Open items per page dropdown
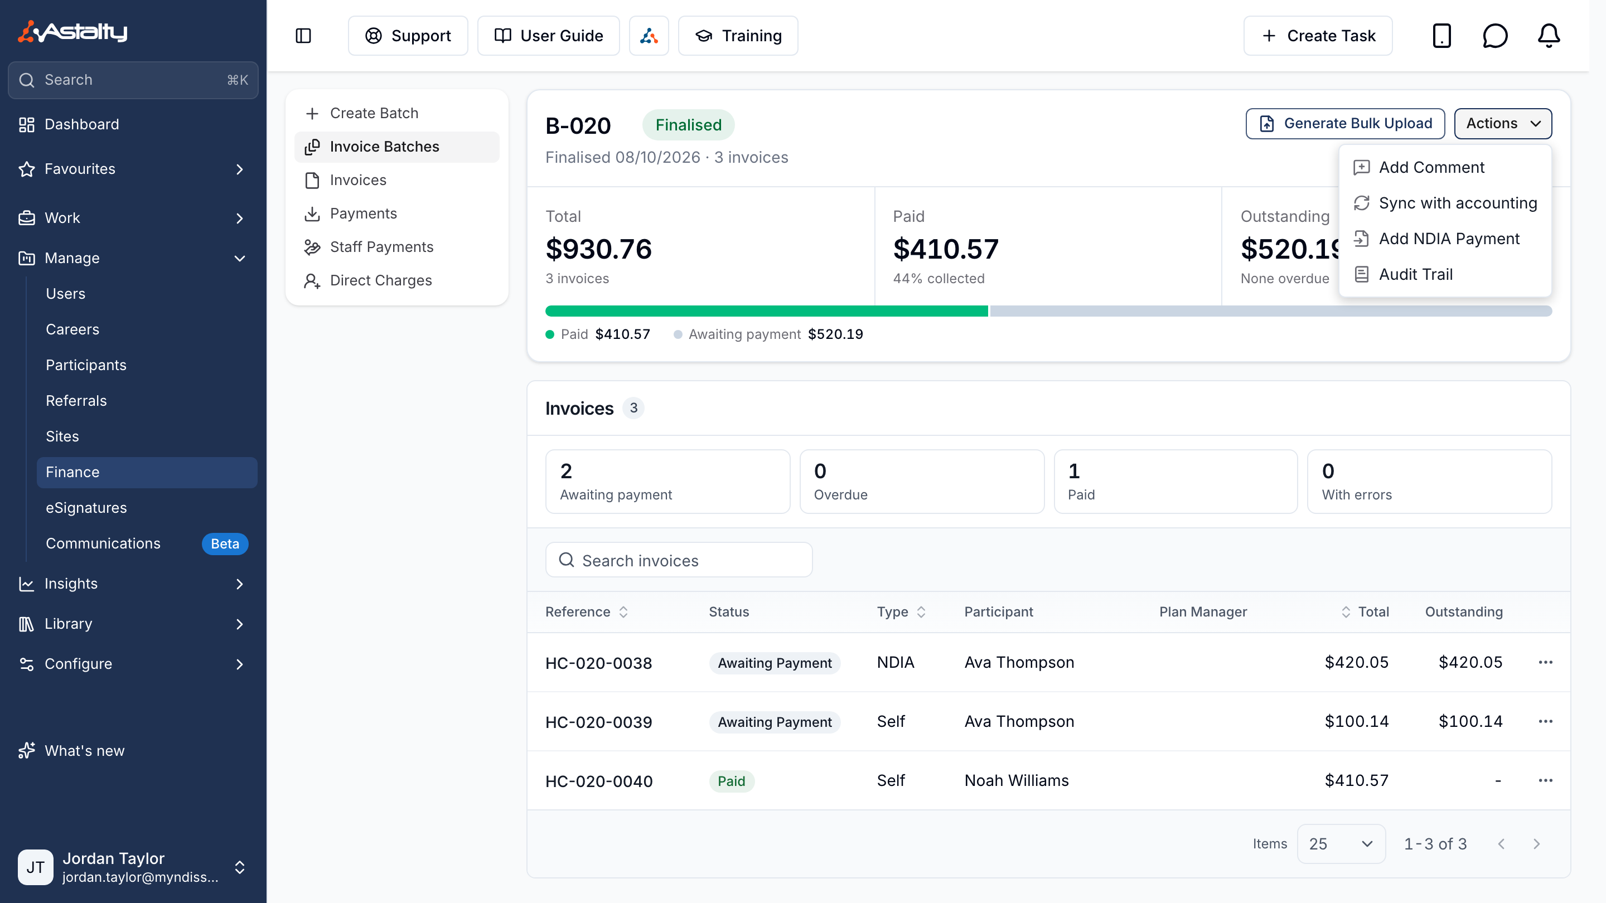This screenshot has width=1606, height=903. [x=1341, y=844]
